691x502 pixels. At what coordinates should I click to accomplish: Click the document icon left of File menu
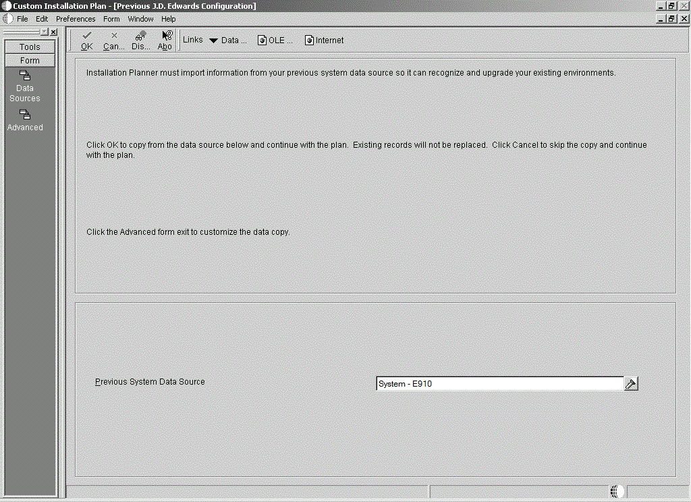(x=8, y=18)
